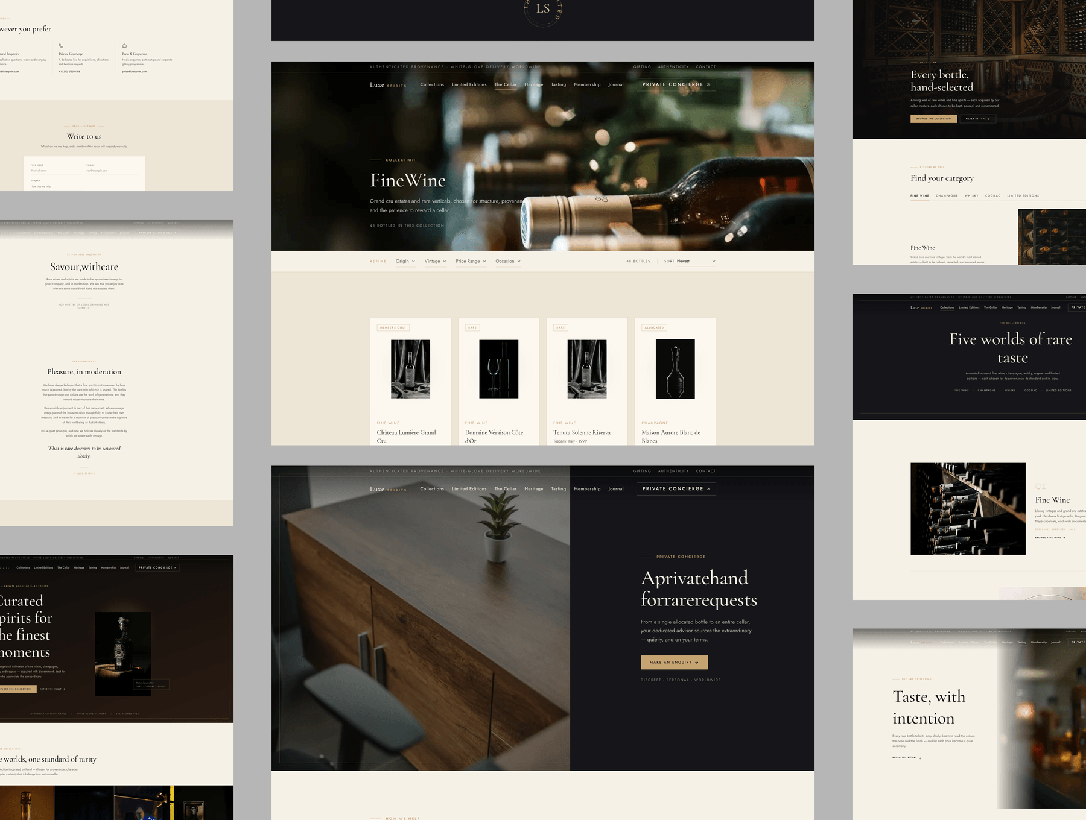The image size is (1086, 820).
Task: Expand the Occasion filter dropdown
Action: [x=508, y=261]
